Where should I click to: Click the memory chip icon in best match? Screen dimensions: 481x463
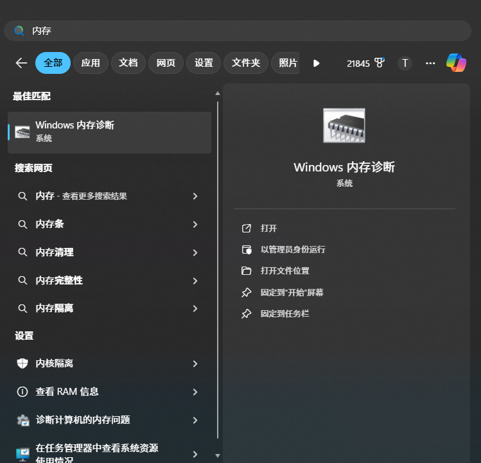click(22, 132)
